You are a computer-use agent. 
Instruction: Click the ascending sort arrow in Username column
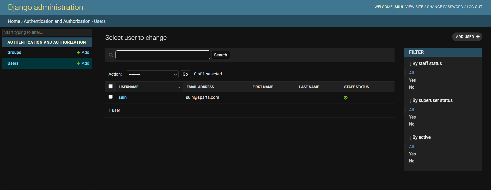click(x=179, y=88)
